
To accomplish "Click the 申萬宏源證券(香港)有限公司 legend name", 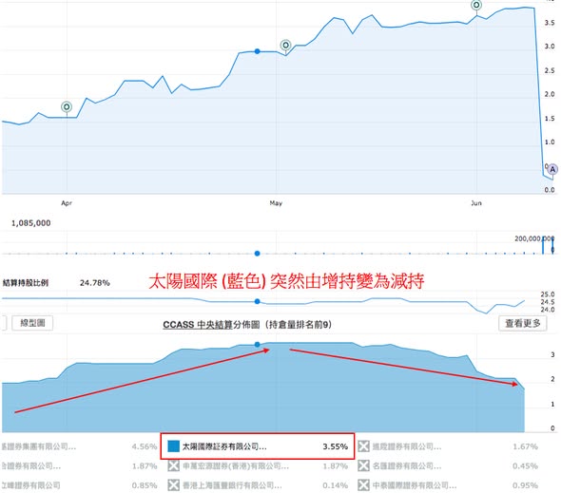I will coord(236,466).
